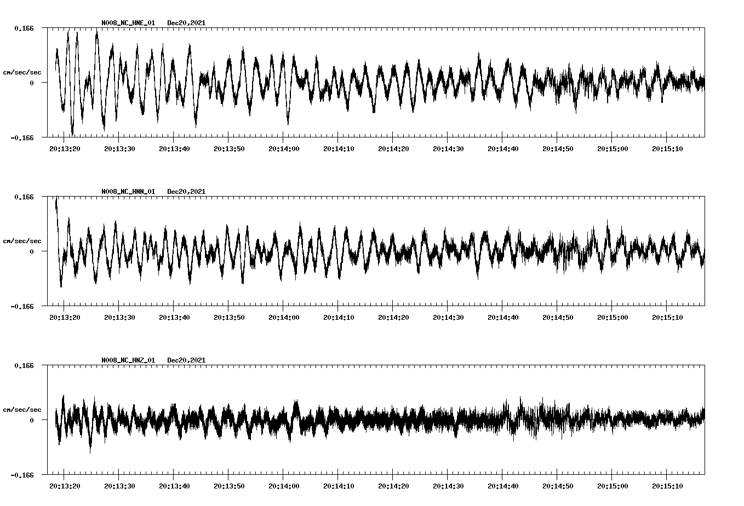Mark 20:13:30 time label under HNZ plot
744x506 pixels.
tap(119, 486)
